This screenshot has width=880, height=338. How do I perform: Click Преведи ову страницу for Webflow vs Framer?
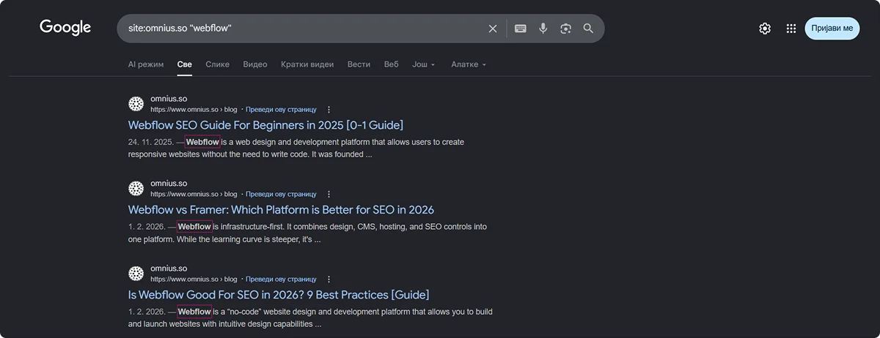[x=281, y=195]
